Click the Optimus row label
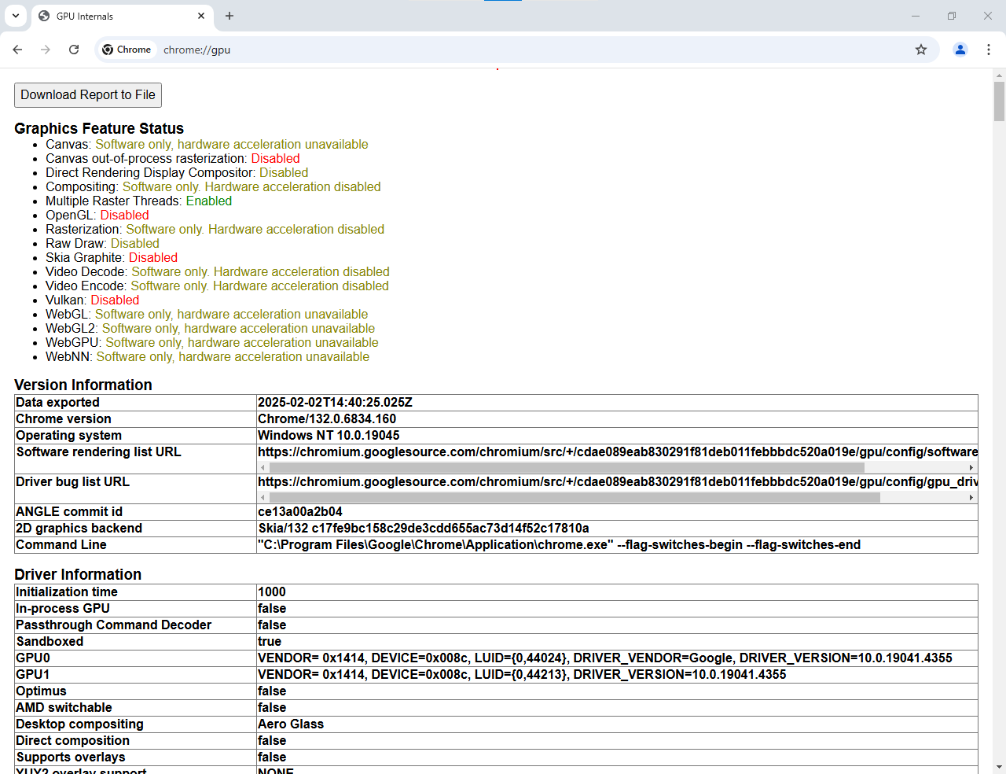Image resolution: width=1006 pixels, height=774 pixels. point(41,691)
